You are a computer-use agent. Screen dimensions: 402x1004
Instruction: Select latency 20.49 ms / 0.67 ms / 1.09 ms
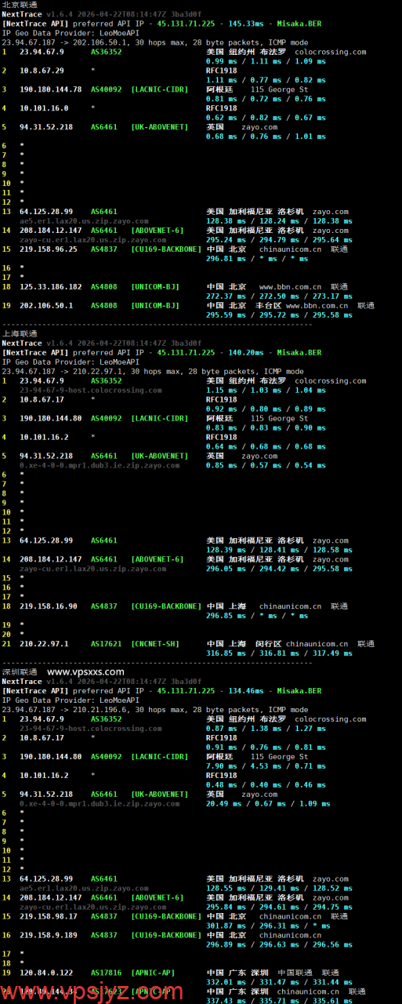268,803
